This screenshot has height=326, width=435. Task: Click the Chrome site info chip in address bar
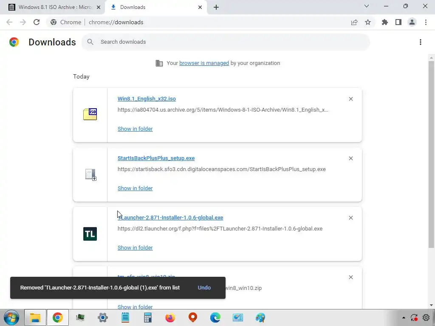click(66, 22)
